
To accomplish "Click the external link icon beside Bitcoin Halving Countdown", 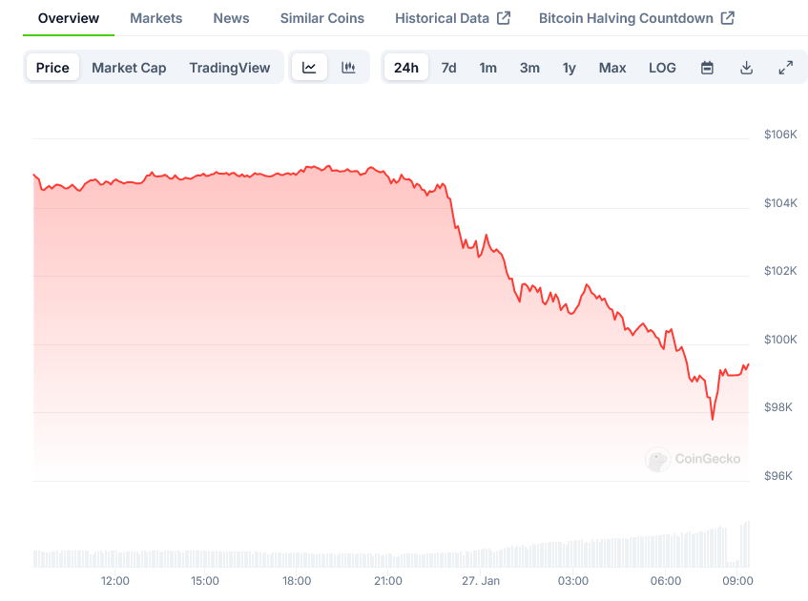I will 728,18.
